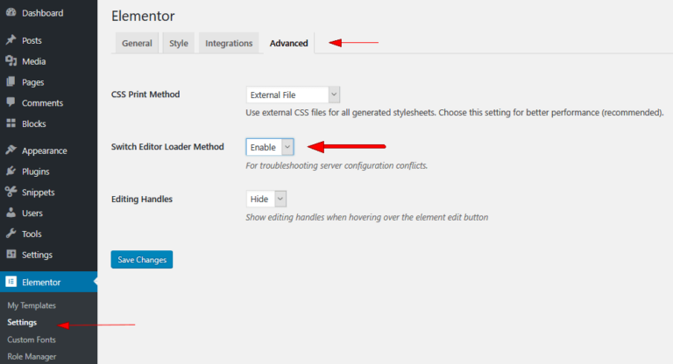This screenshot has height=364, width=673.
Task: Click the Media library icon
Action: click(11, 61)
